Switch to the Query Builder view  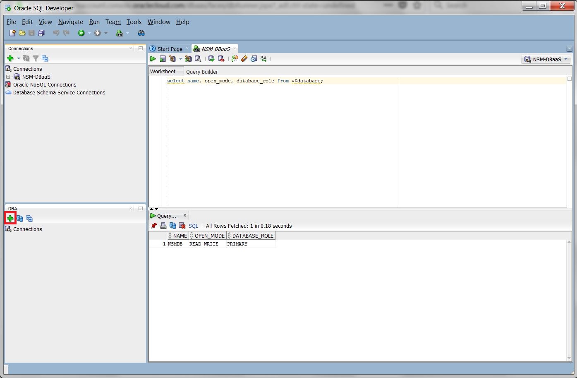pos(202,71)
